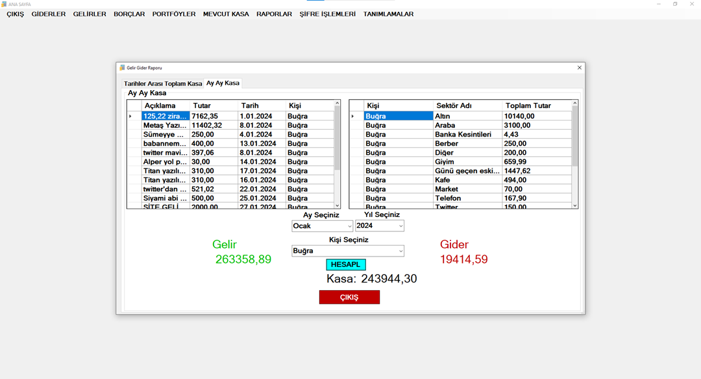Select the Ay Ay Kasa tab

point(223,83)
